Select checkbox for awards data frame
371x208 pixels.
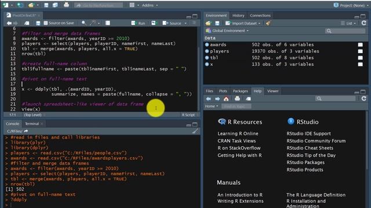(360, 44)
